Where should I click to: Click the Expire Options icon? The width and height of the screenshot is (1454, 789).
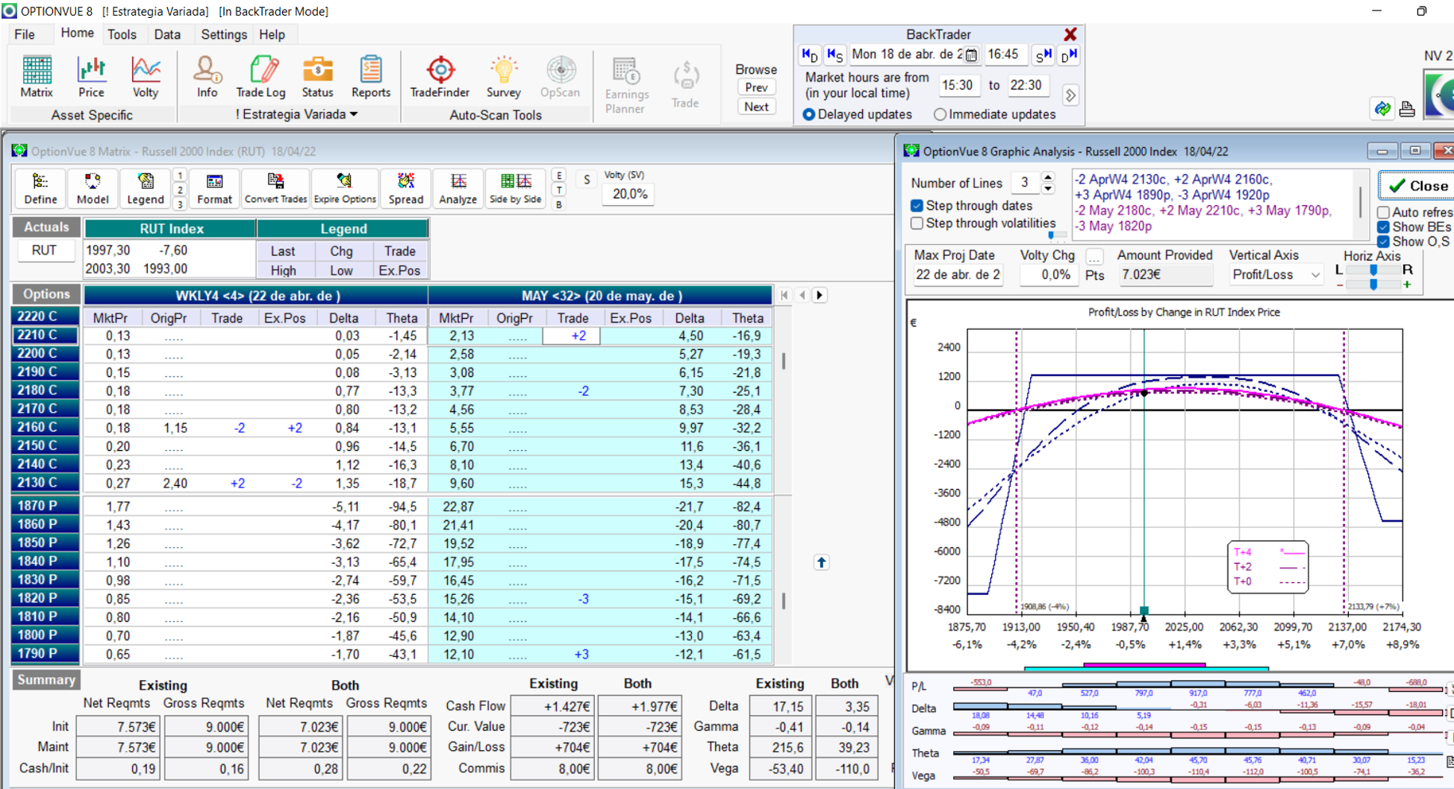tap(345, 188)
